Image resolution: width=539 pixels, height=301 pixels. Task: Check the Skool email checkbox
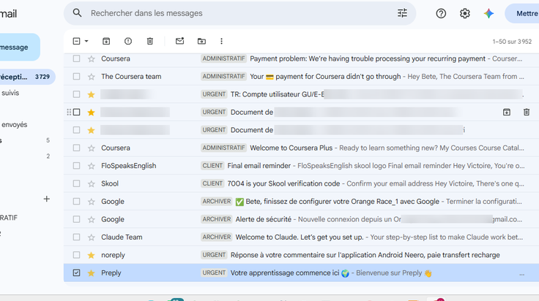[76, 184]
